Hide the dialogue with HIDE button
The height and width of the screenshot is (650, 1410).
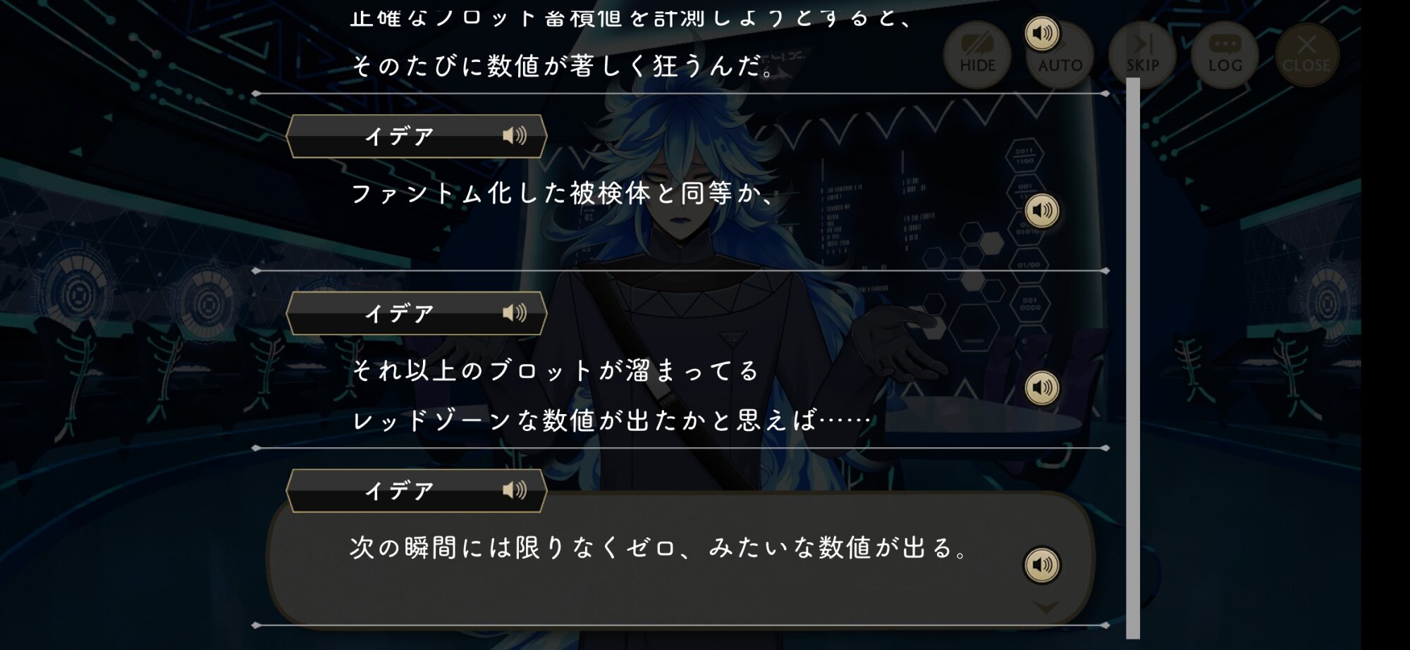tap(977, 55)
